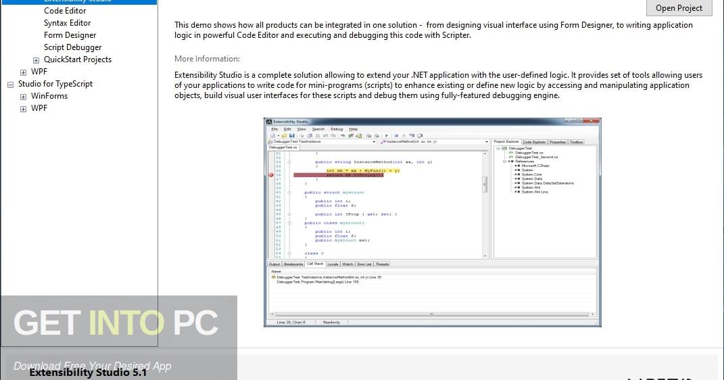Select the WPF label following QuickStart Projects
The width and height of the screenshot is (724, 380).
(x=39, y=72)
